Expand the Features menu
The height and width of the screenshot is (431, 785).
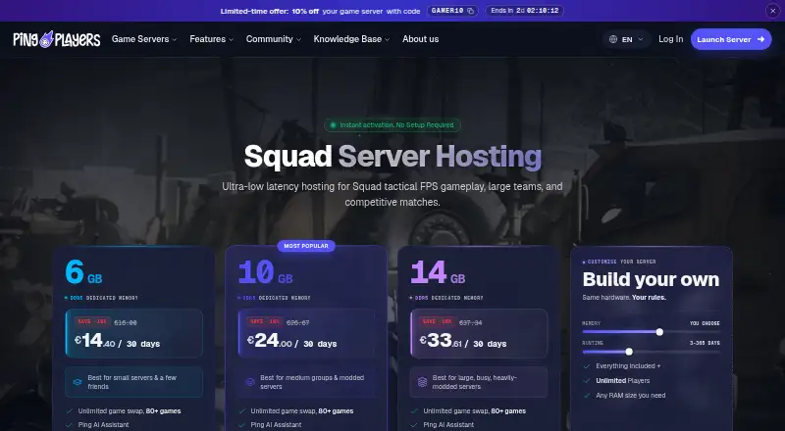pos(211,39)
